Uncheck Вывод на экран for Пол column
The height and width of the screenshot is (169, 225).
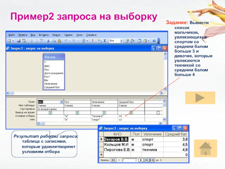(x=77, y=113)
